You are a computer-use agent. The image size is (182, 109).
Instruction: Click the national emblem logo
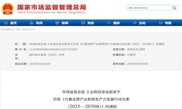click(8, 9)
